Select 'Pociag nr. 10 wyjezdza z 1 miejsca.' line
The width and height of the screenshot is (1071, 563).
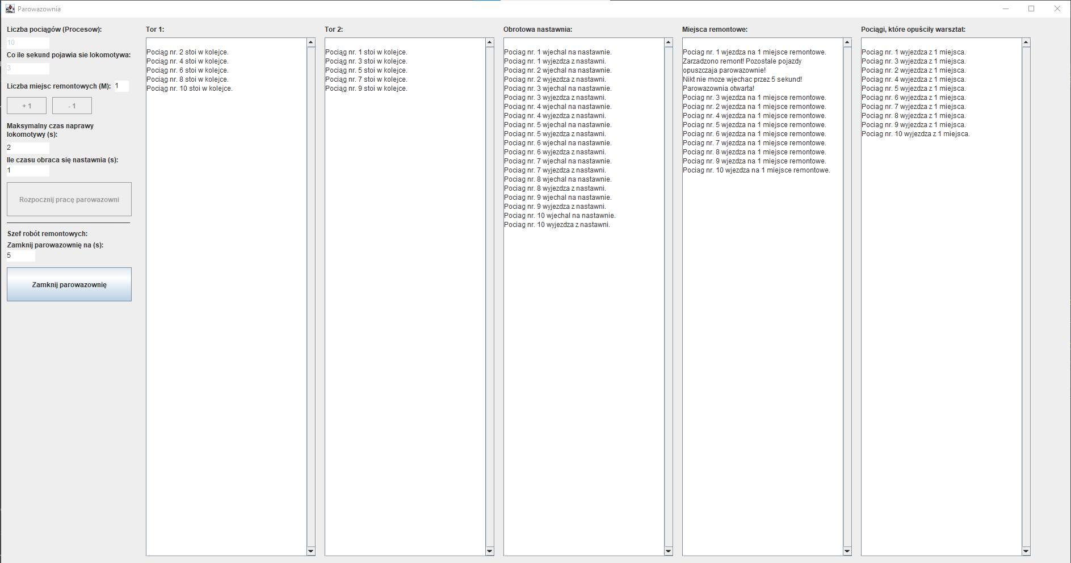915,134
